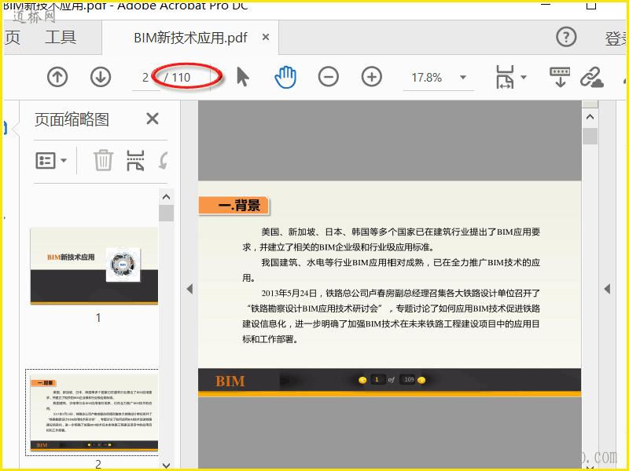Image resolution: width=629 pixels, height=471 pixels.
Task: Click the 页面缩略图 panel title
Action: (x=72, y=119)
